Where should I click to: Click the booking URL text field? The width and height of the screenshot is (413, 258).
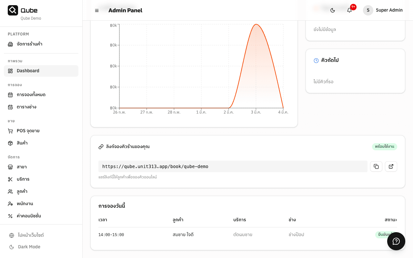point(232,166)
